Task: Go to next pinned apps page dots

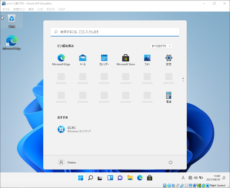Action: (x=183, y=79)
